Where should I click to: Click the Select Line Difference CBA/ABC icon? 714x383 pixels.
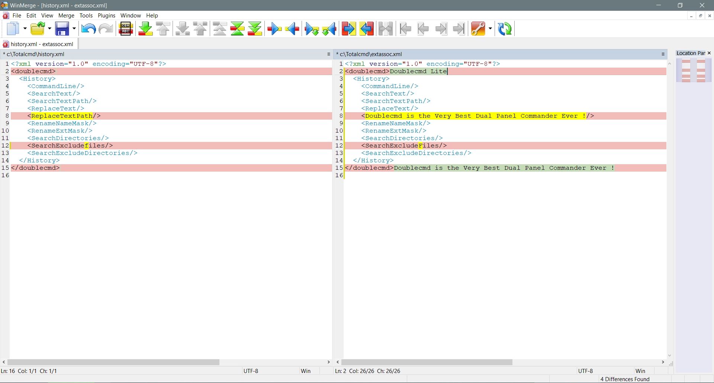pyautogui.click(x=126, y=29)
